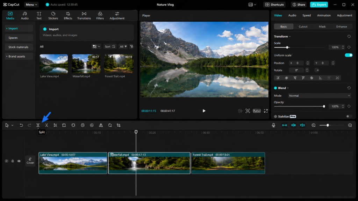358x201 pixels.
Task: Zoom in timeline with plus magnifier
Action: [x=350, y=125]
